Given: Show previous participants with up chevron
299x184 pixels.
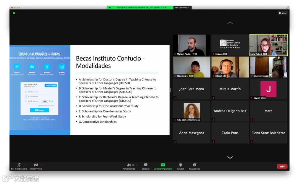Looking at the screenshot, I should (230, 23).
